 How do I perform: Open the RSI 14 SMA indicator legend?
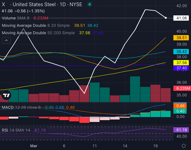pos(17,130)
